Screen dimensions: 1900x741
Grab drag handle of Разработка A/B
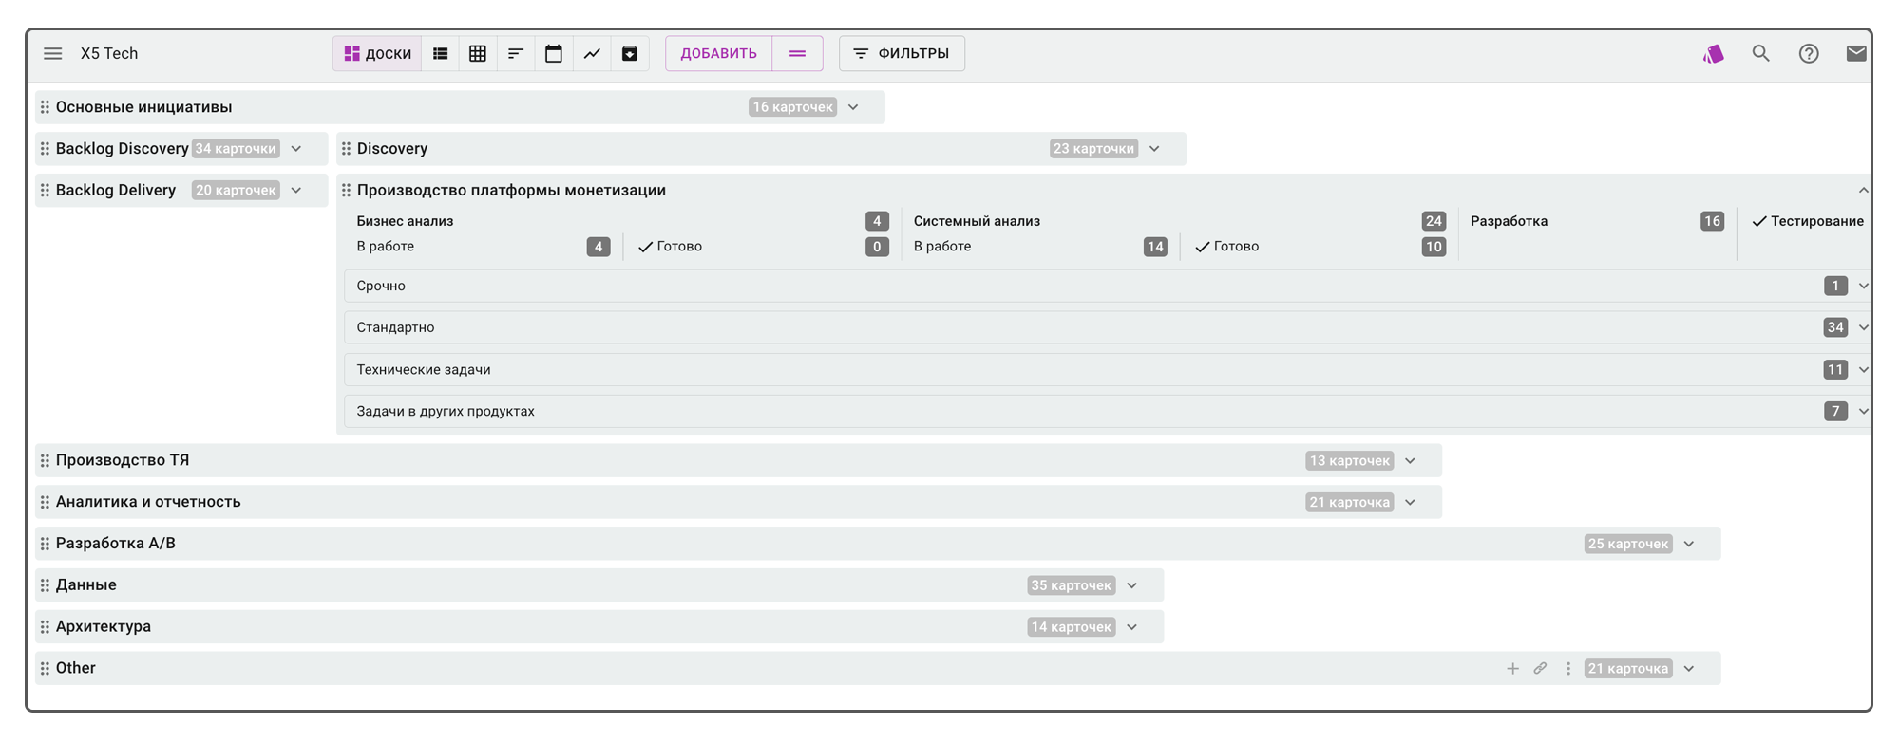click(45, 544)
